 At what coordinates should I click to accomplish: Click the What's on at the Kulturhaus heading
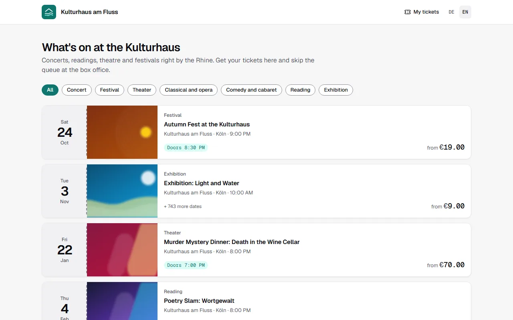pos(111,47)
